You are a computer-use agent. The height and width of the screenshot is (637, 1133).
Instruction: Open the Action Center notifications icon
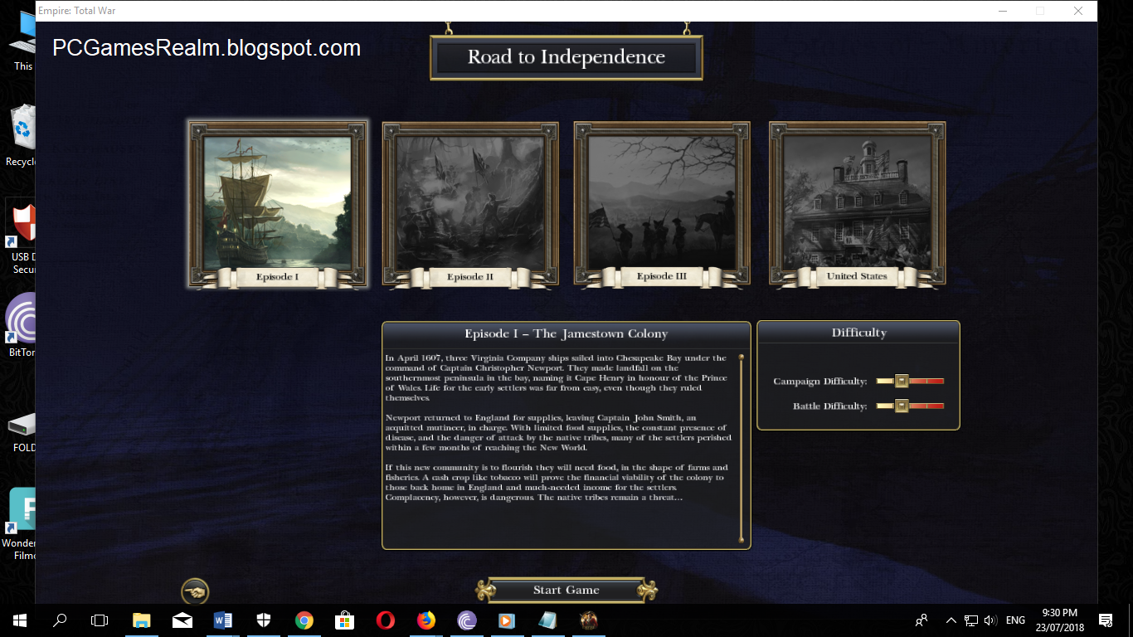pos(1106,620)
